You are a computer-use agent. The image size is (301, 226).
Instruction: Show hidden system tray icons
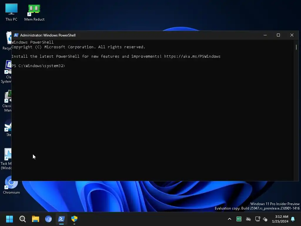tap(229, 219)
